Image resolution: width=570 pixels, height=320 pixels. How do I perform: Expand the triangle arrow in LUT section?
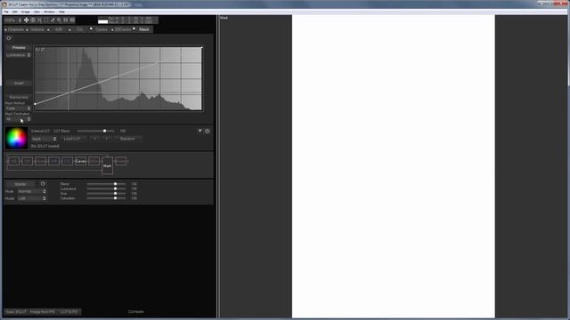click(x=199, y=131)
